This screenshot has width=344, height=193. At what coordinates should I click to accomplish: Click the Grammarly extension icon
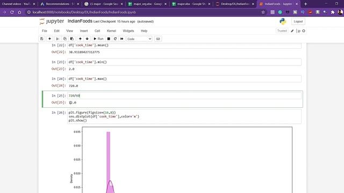click(280, 12)
